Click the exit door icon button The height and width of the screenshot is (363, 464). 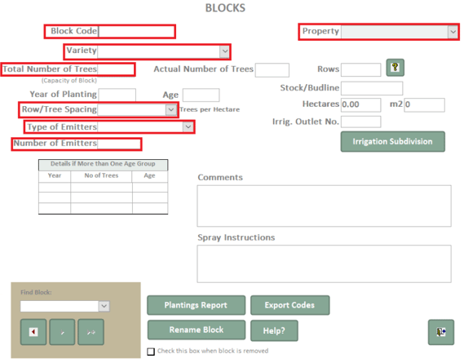(441, 332)
